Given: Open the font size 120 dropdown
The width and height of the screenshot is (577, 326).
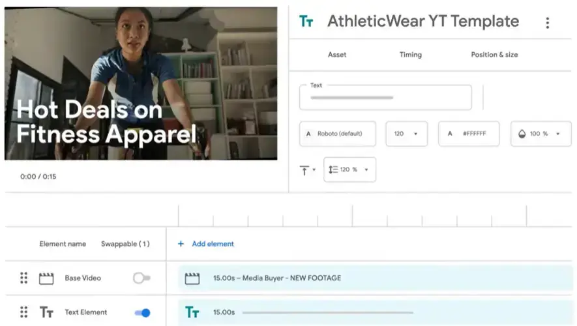Looking at the screenshot, I should [407, 134].
